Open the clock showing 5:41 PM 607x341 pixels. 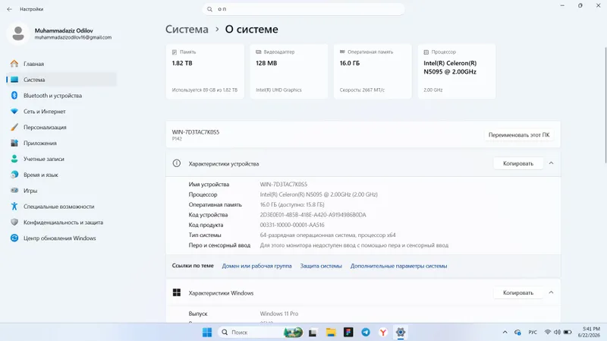click(x=590, y=332)
